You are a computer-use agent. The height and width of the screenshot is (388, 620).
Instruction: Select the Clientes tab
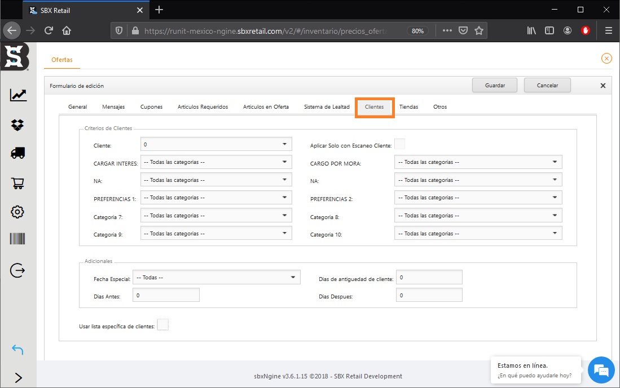point(375,107)
